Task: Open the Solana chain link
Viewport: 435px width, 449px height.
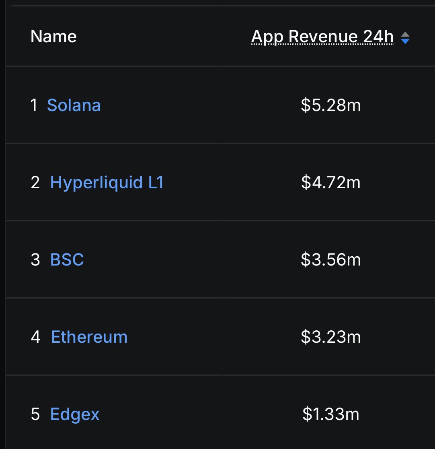Action: pyautogui.click(x=74, y=105)
